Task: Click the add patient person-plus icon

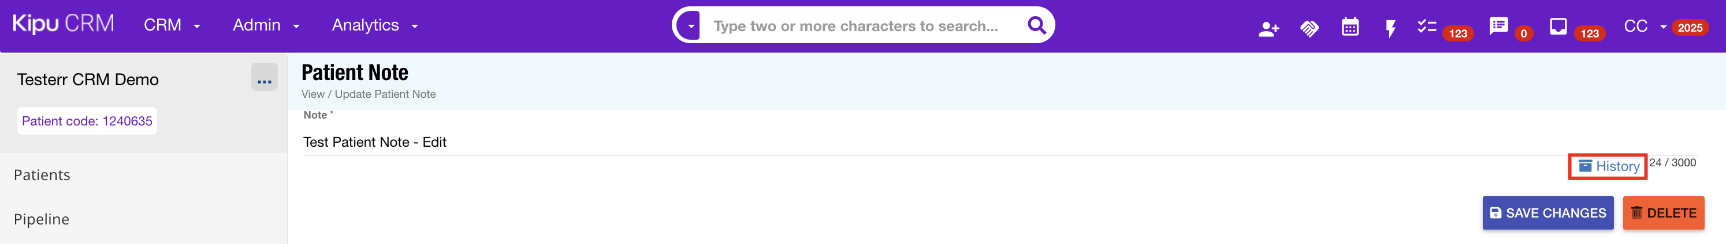Action: tap(1269, 28)
